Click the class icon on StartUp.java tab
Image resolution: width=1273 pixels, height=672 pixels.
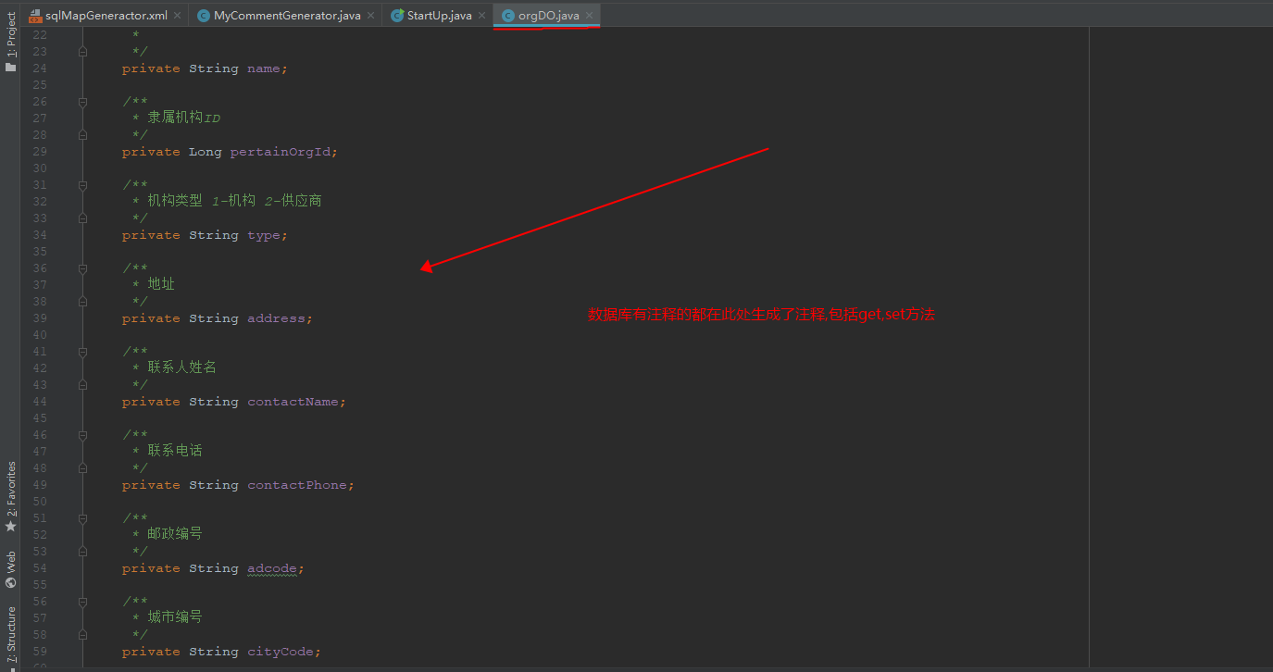398,15
